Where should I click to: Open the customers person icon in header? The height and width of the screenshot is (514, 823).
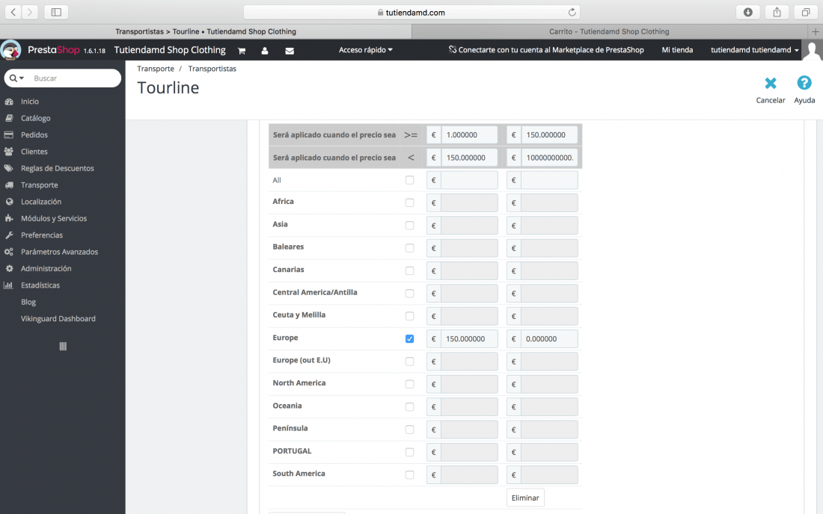265,51
